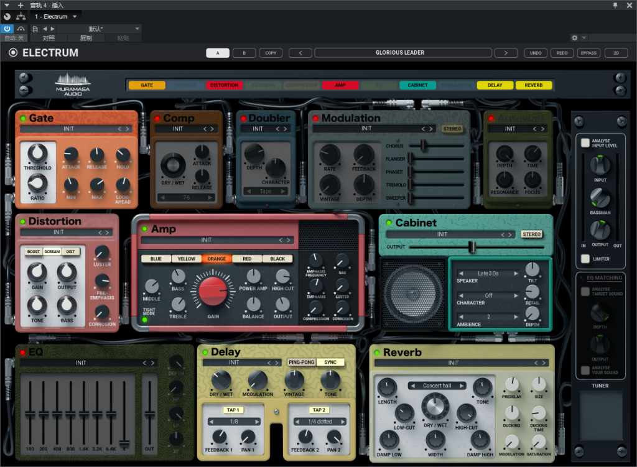
Task: Click the UNDO button
Action: pos(536,53)
